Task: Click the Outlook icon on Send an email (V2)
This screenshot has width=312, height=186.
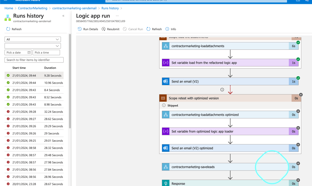Action: [166, 82]
